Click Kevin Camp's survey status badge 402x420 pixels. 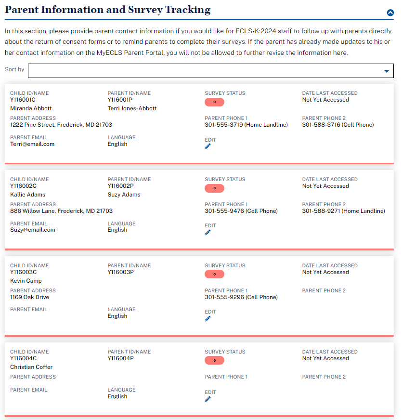coord(214,275)
